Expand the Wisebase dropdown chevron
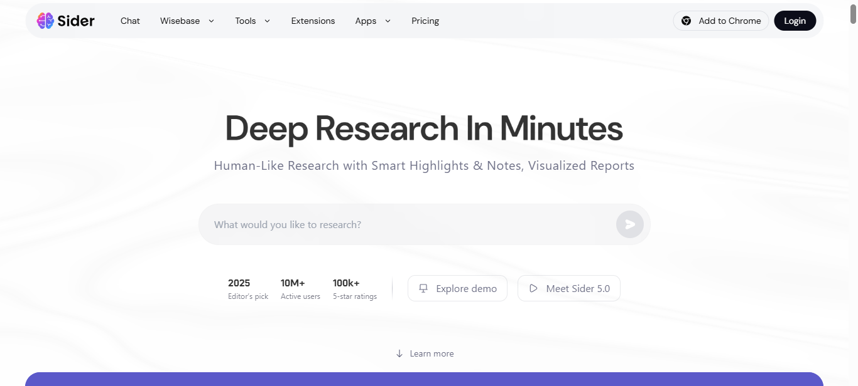Screen dimensions: 858x386 (x=211, y=21)
